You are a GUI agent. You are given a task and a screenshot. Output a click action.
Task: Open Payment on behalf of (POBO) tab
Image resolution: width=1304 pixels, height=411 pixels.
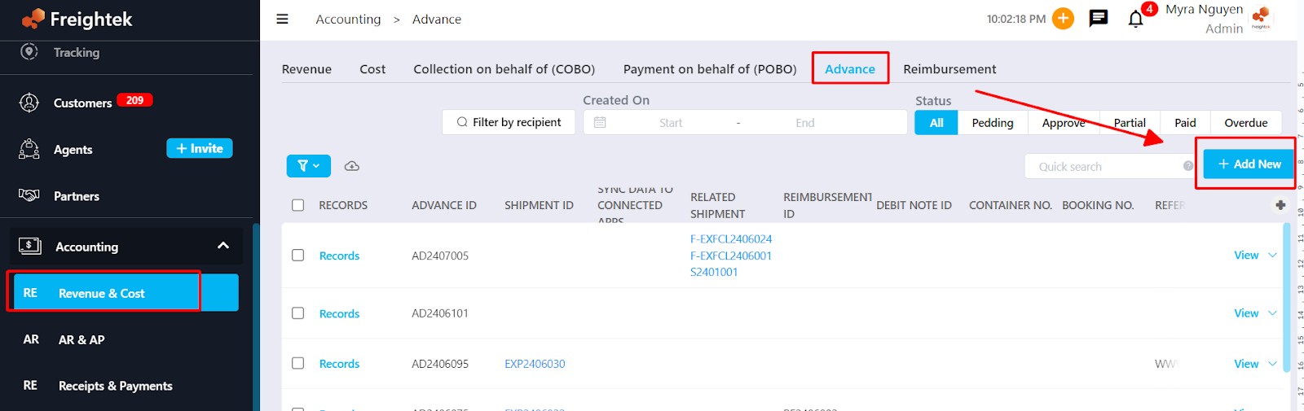(x=710, y=69)
